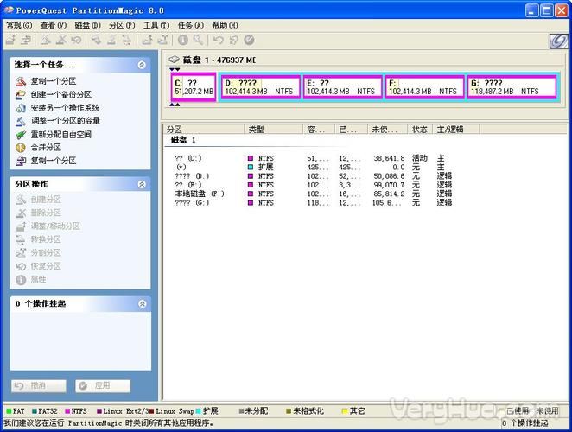This screenshot has width=572, height=432.
Task: Click the toolbar apply checkmark icon
Action: click(249, 40)
